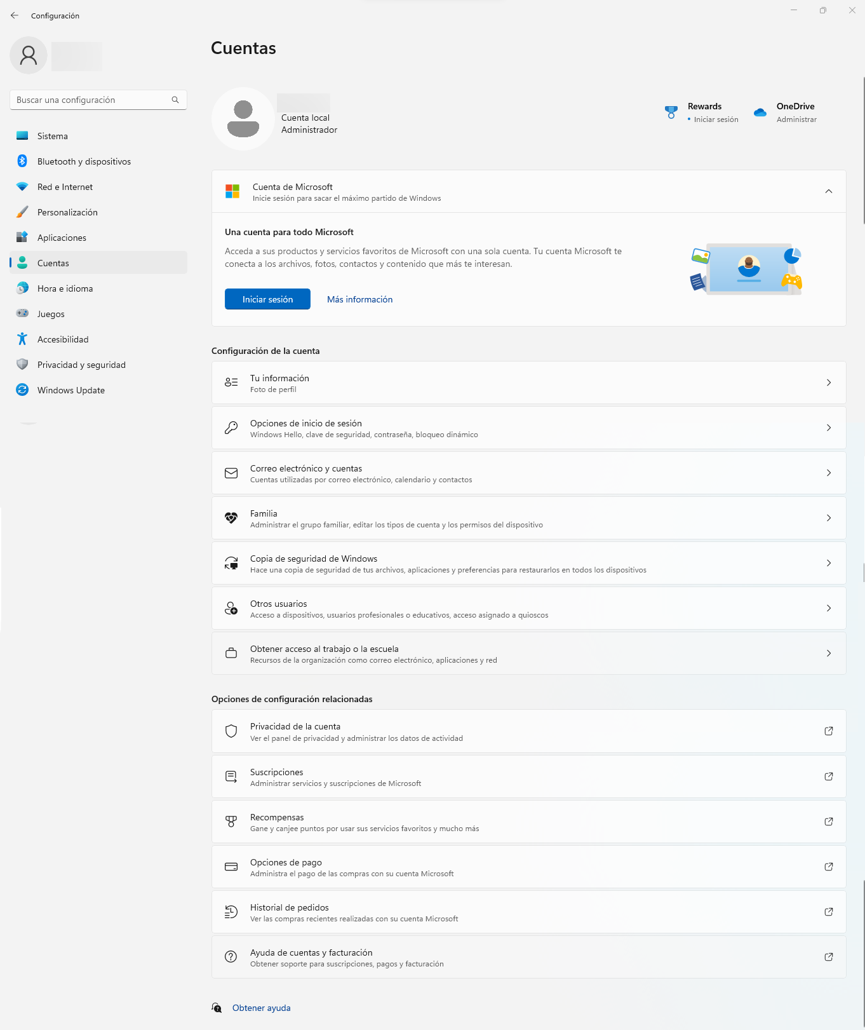865x1030 pixels.
Task: Click the briefcase icon for trabajo o escuela
Action: (231, 653)
